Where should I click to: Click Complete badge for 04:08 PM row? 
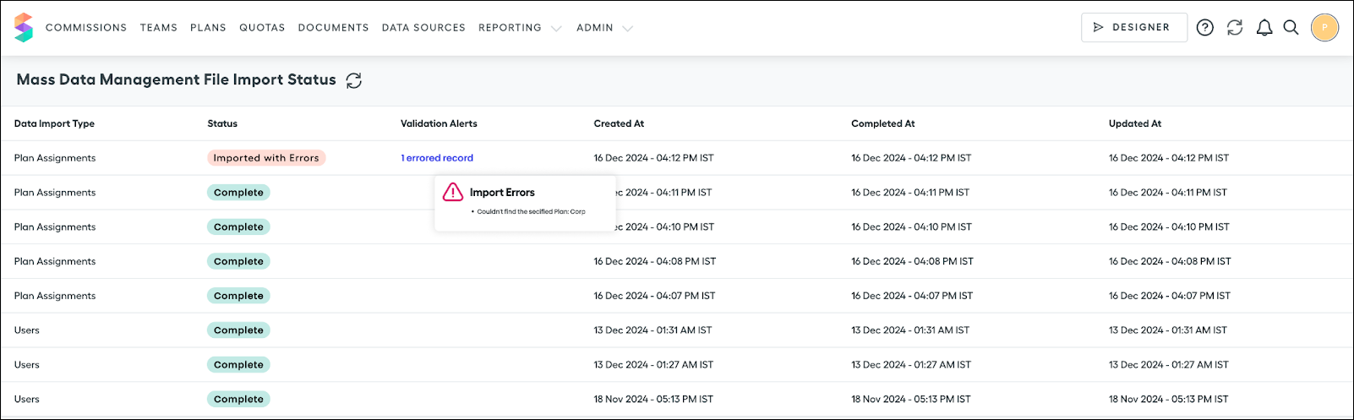point(238,262)
